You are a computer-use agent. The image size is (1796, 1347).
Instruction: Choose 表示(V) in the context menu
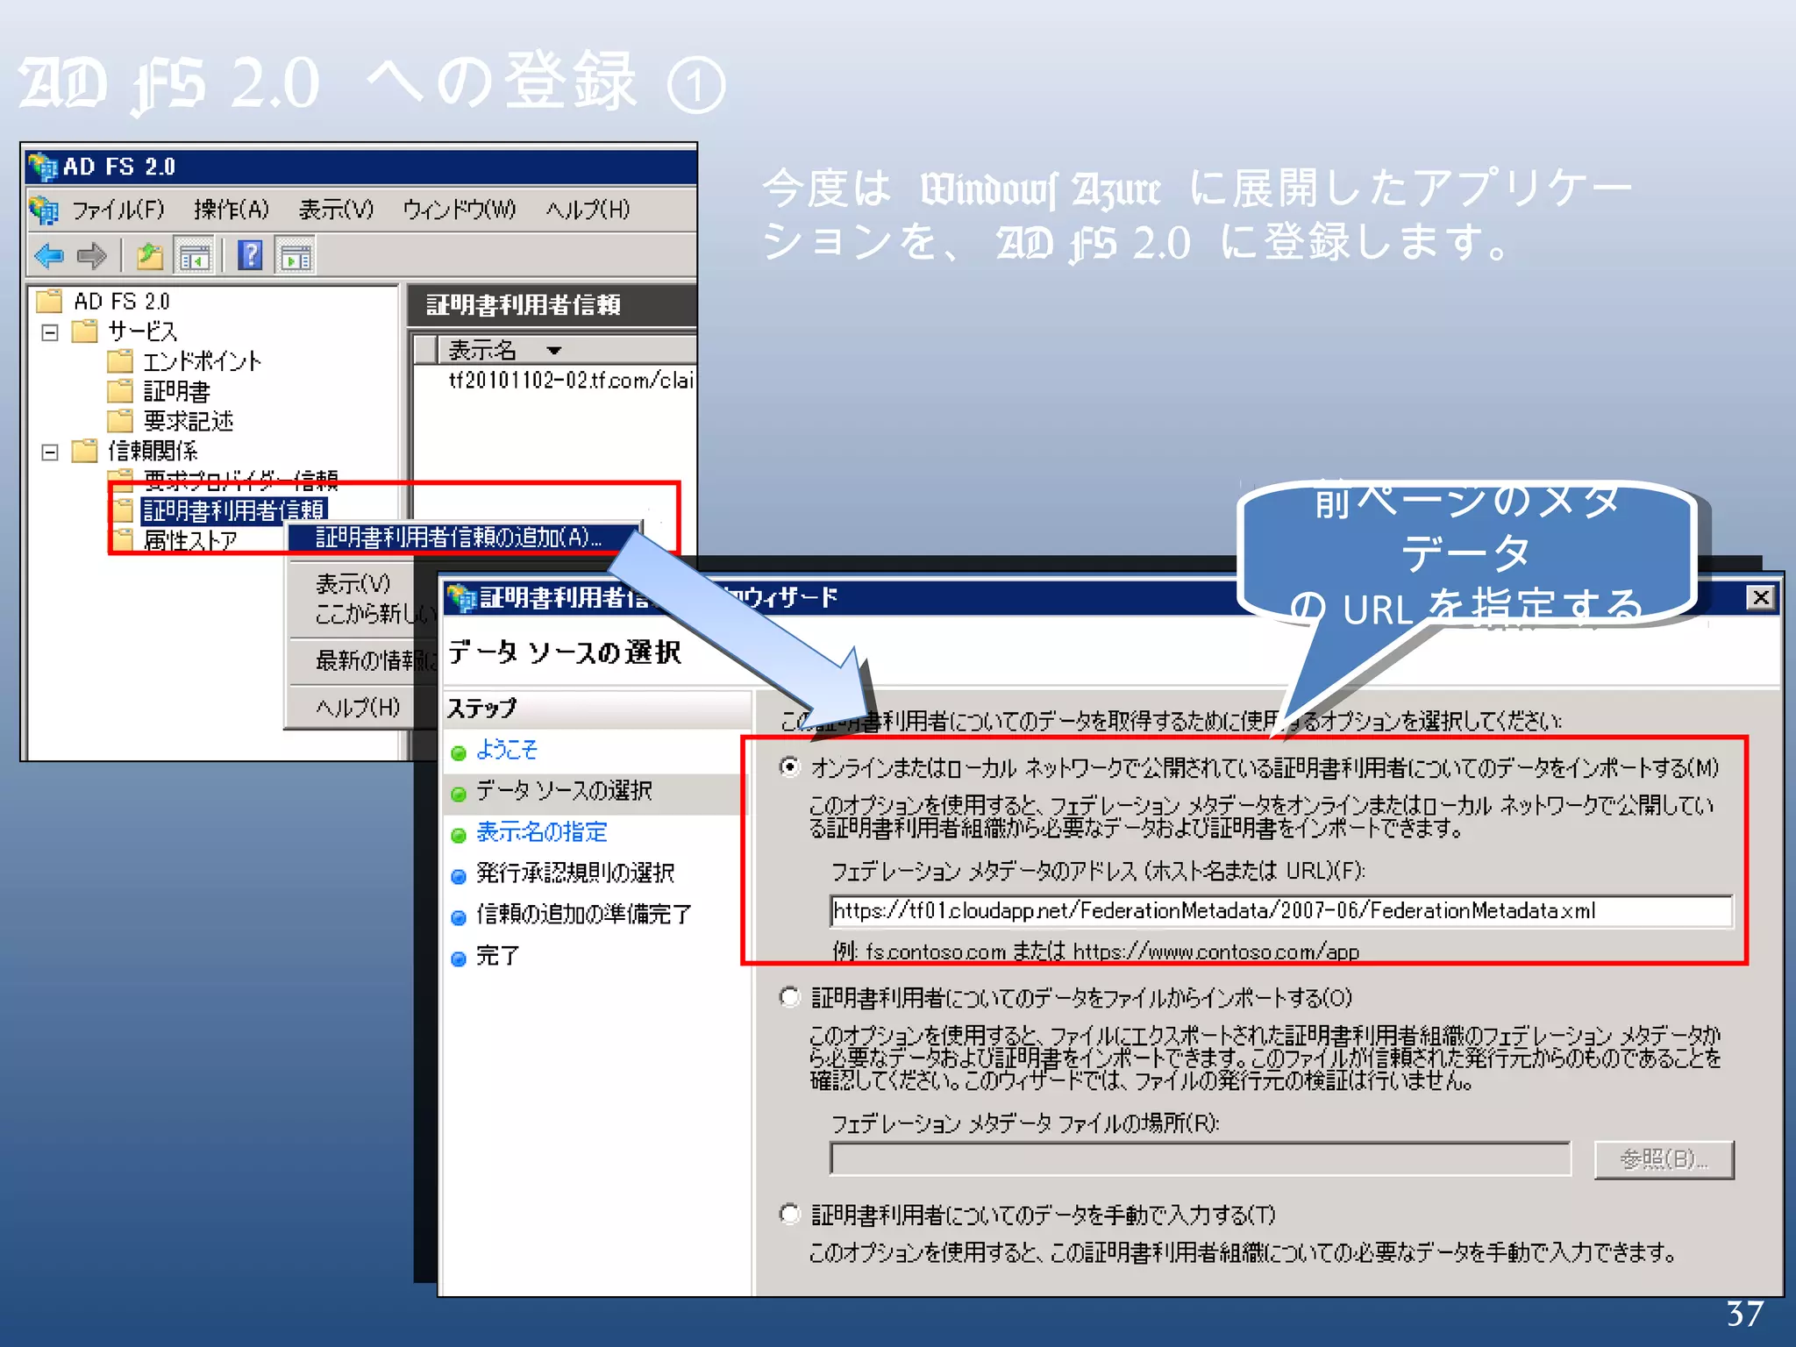[x=353, y=583]
